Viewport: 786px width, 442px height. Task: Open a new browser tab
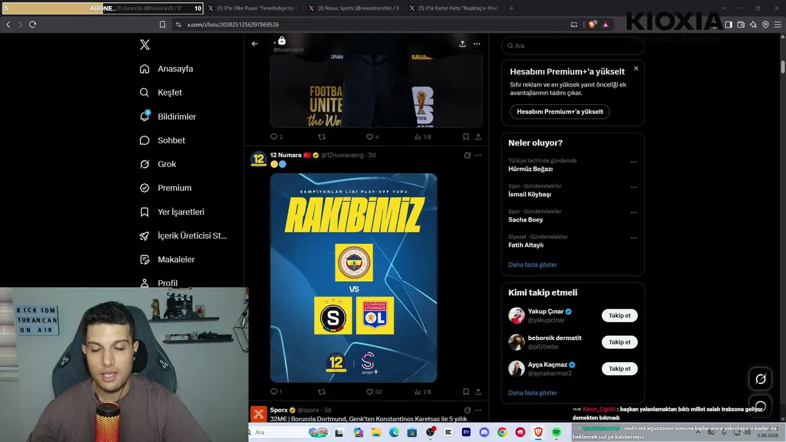pos(512,8)
